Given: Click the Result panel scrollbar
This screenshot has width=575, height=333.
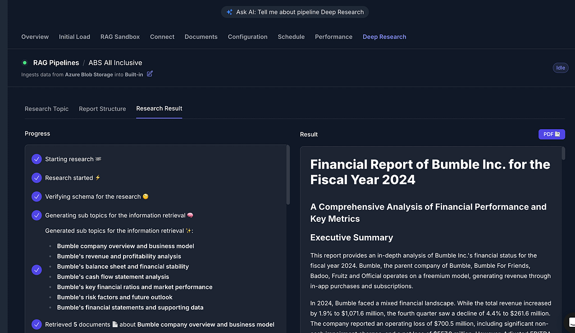Looking at the screenshot, I should point(563,153).
